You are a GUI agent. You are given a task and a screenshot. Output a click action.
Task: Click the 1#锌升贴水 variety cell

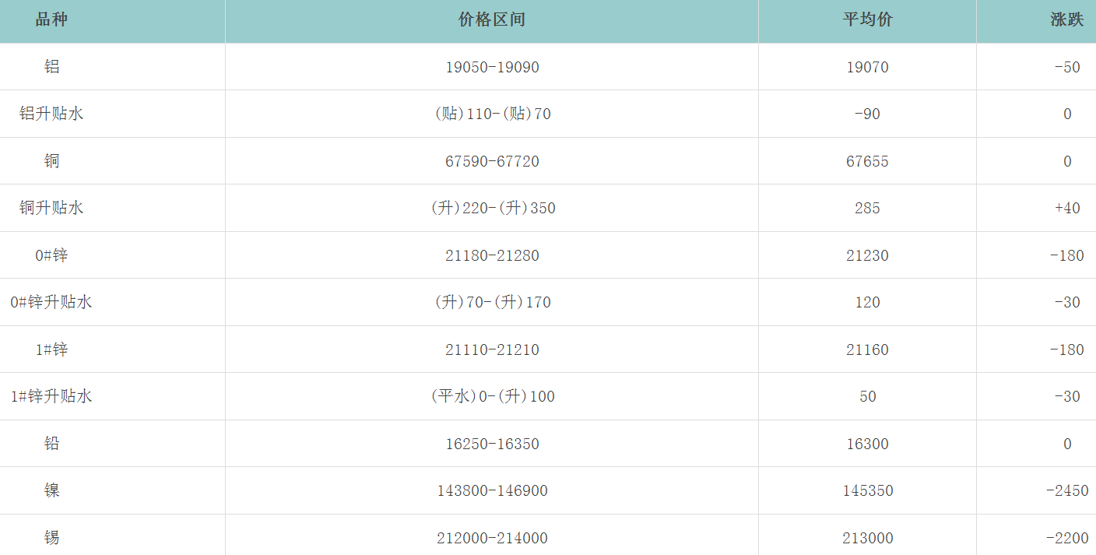(51, 396)
